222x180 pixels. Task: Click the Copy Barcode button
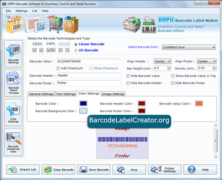coord(59,170)
